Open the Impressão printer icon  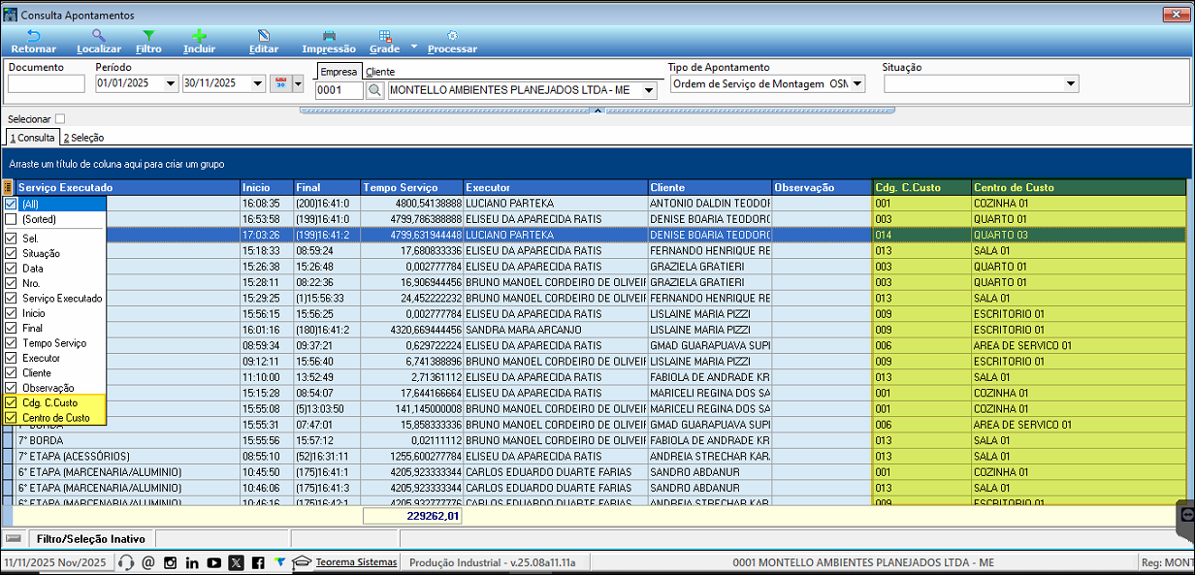click(x=329, y=36)
